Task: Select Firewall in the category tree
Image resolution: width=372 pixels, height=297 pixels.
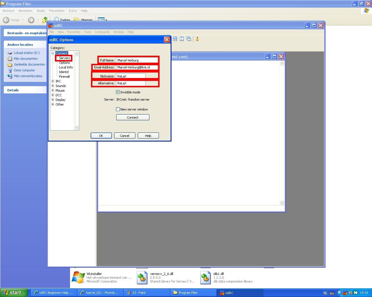Action: click(x=64, y=77)
